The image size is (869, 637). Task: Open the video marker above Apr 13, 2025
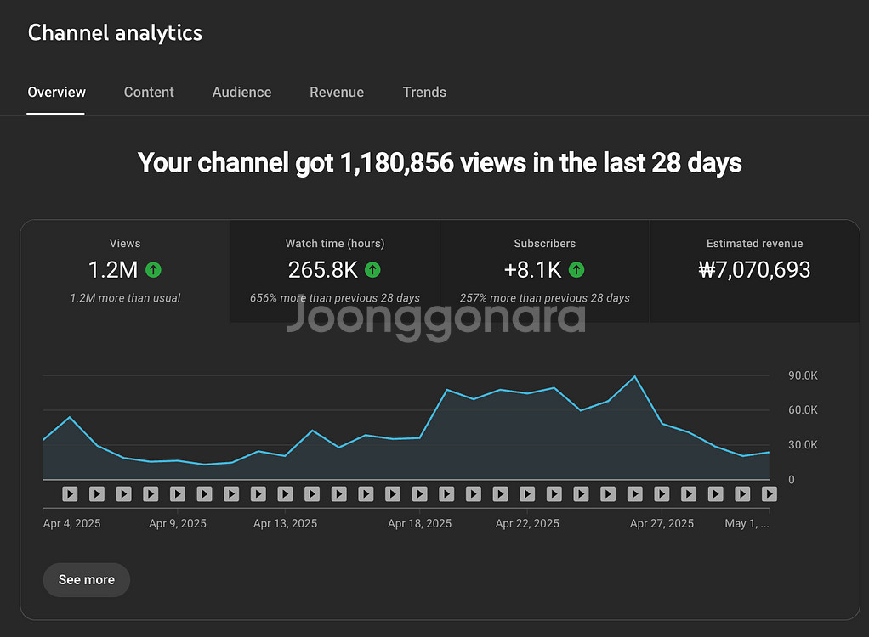(285, 493)
